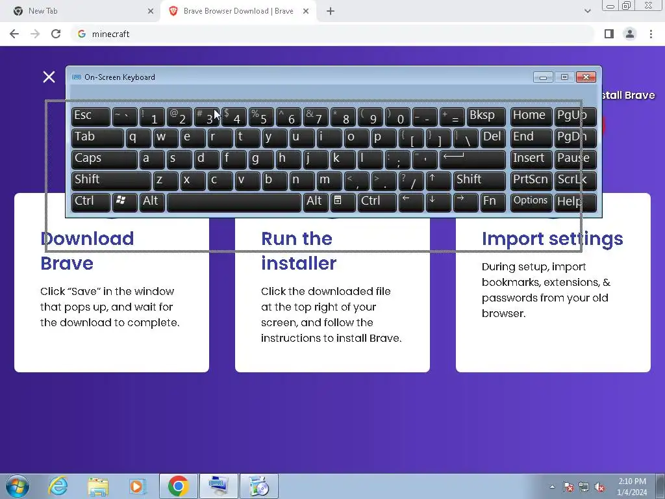Click the Tab key on keyboard

click(x=97, y=138)
